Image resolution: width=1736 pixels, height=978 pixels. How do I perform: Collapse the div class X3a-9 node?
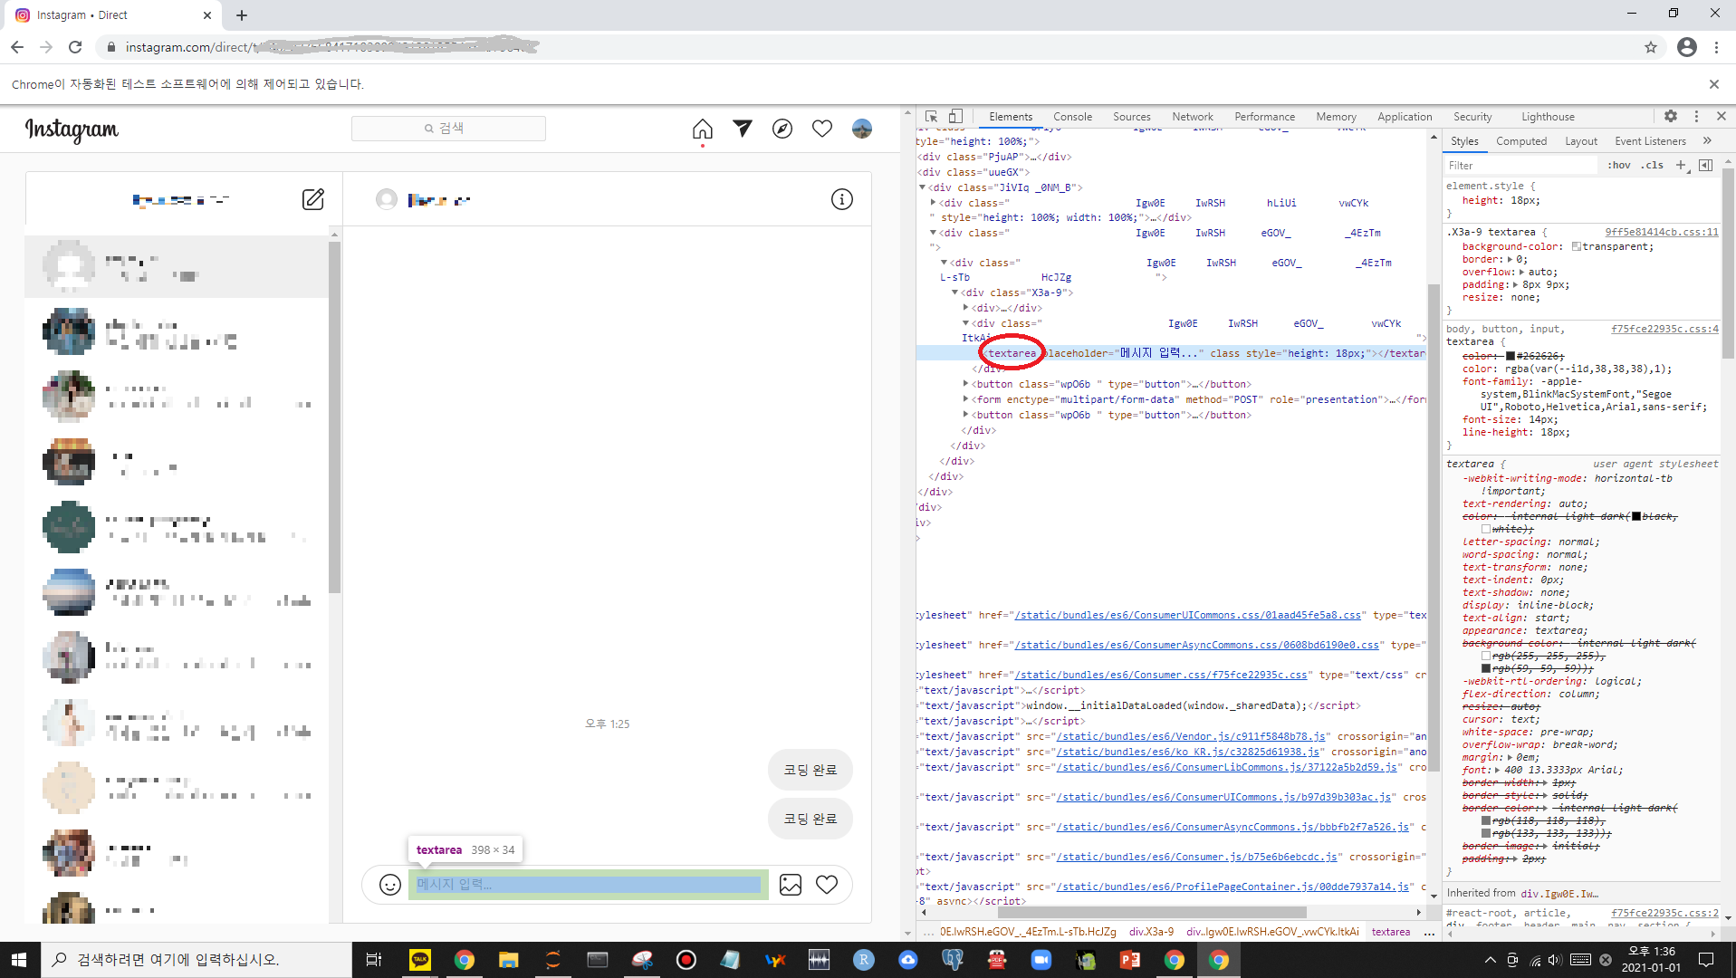[x=954, y=292]
